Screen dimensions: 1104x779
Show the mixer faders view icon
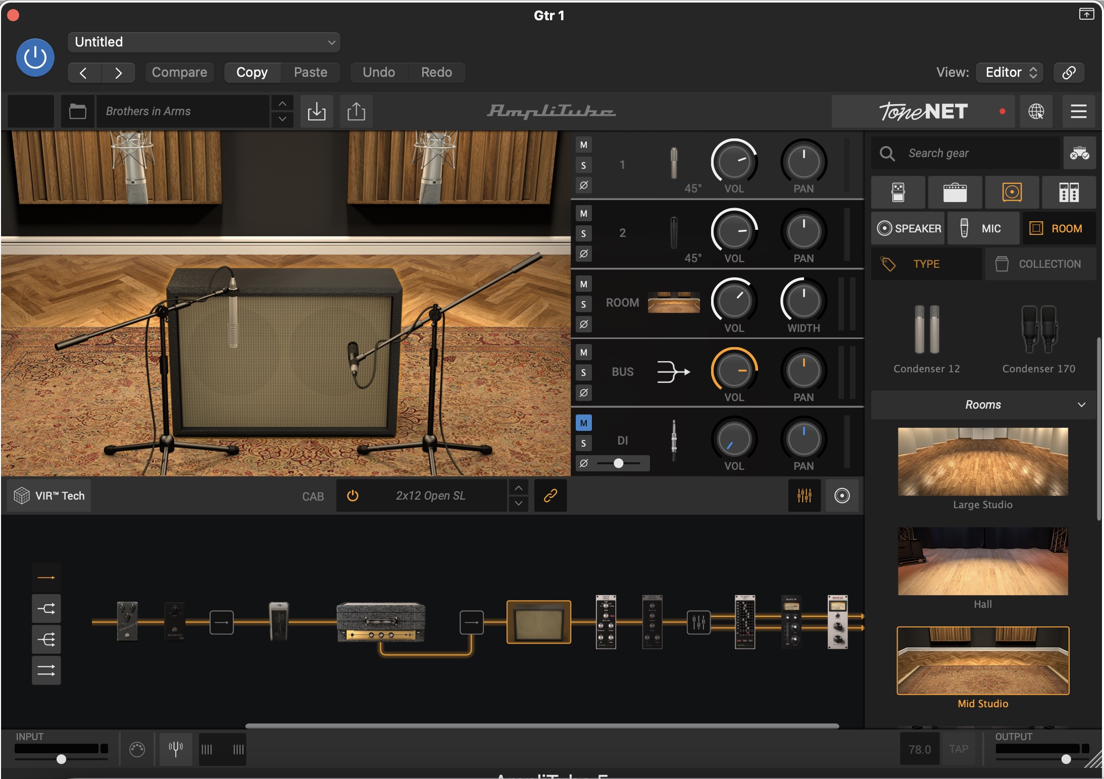click(x=805, y=496)
